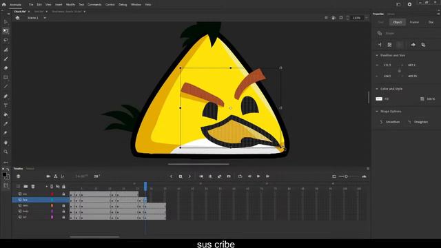Toggle show all layers as outlines header icon
Image resolution: width=441 pixels, height=248 pixels.
click(52, 187)
